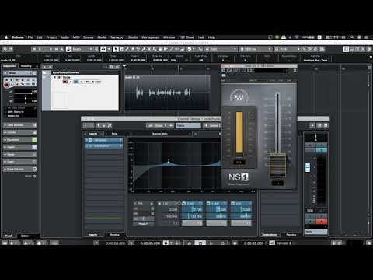Open the Panning tab in Channel Settings
Viewport: 373px width, 280px height.
click(291, 235)
